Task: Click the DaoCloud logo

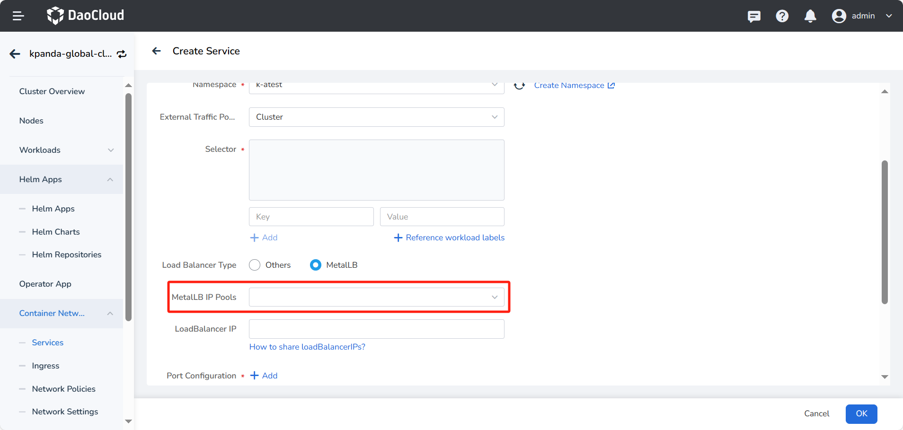Action: click(x=85, y=15)
